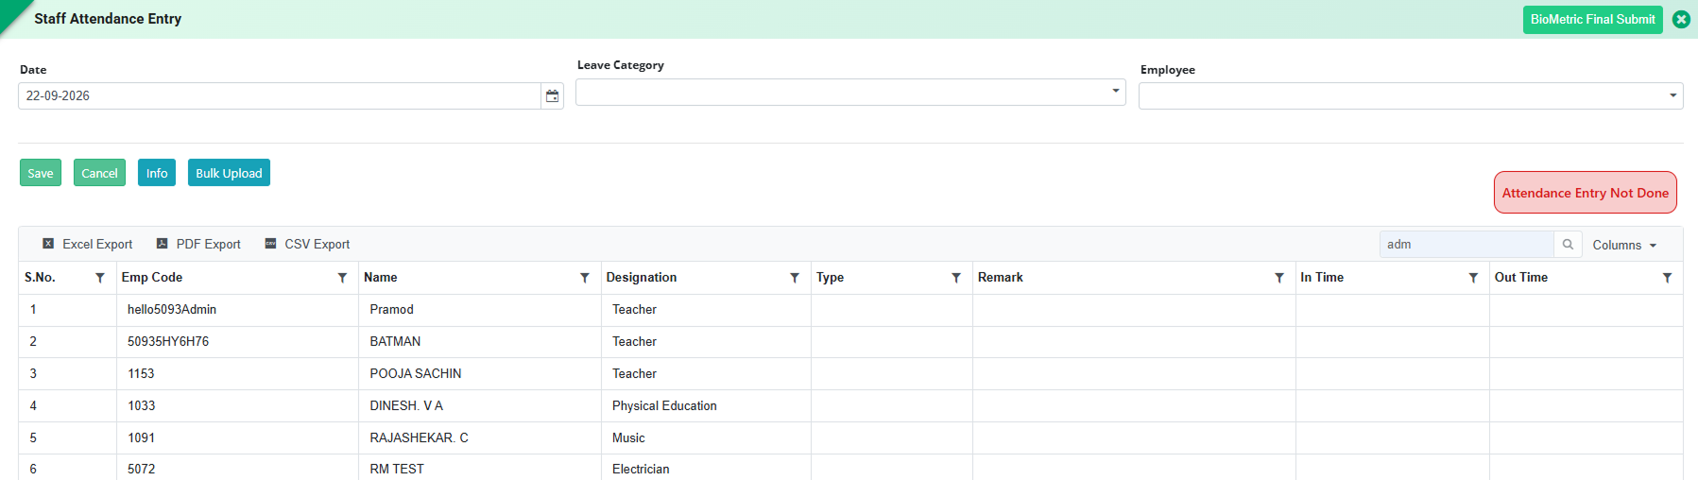Sort by the Out Time header
Viewport: 1698px width, 480px height.
click(1521, 278)
